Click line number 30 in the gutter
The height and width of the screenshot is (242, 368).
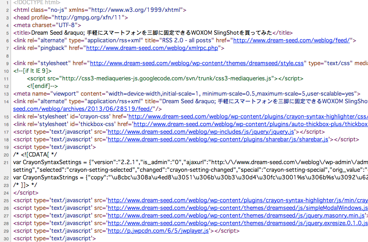[x=6, y=239]
